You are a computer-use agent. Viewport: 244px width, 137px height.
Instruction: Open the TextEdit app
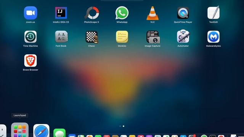point(213,13)
